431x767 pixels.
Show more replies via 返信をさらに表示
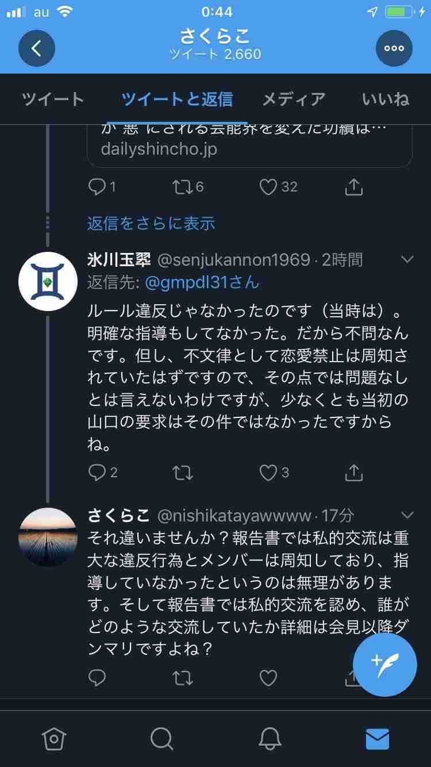tap(151, 223)
